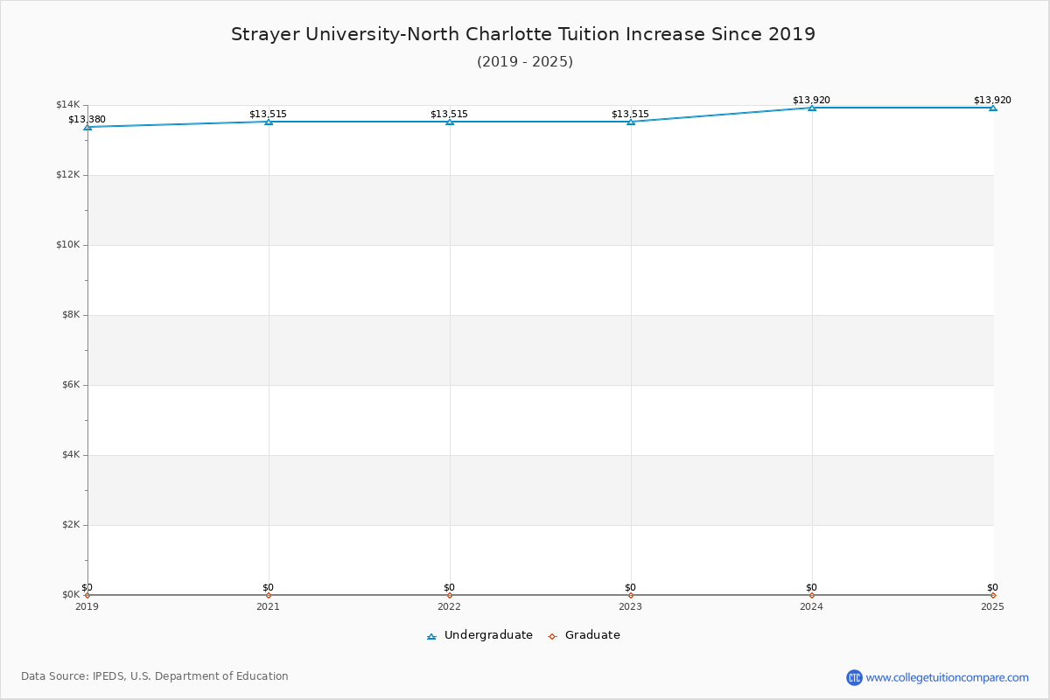Click the 2023 x-axis label

pyautogui.click(x=631, y=606)
